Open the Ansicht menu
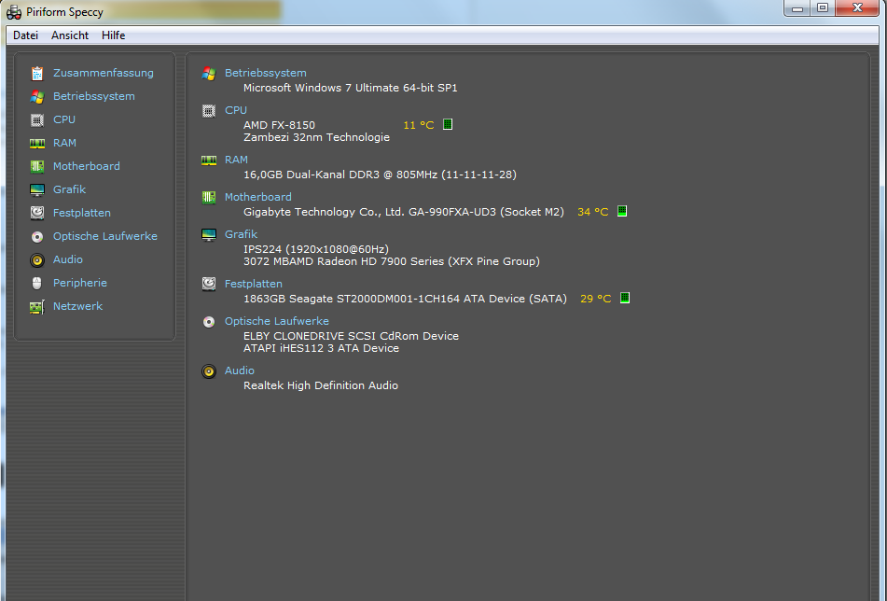The image size is (887, 601). click(70, 35)
